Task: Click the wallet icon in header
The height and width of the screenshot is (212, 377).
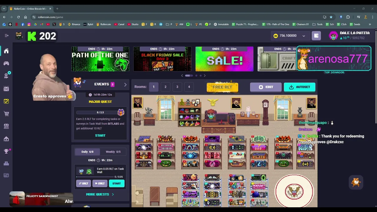Action: click(x=316, y=36)
